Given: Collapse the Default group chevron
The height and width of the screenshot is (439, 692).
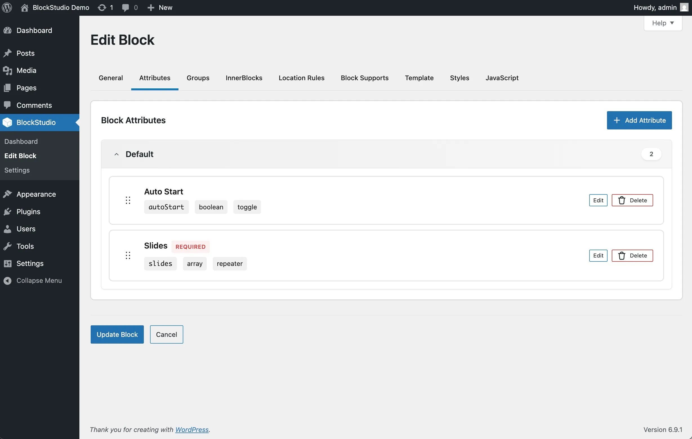Looking at the screenshot, I should [x=116, y=154].
